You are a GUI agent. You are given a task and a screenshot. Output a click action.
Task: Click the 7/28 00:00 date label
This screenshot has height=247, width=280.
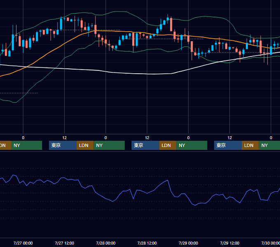click(x=106, y=243)
